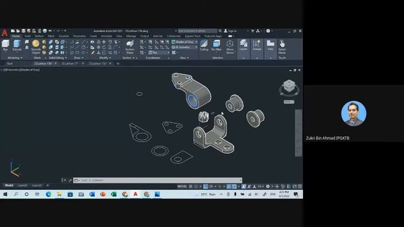Viewport: 404px width, 227px height.
Task: Click the Undo arrow in quick access toolbar
Action: (50, 31)
